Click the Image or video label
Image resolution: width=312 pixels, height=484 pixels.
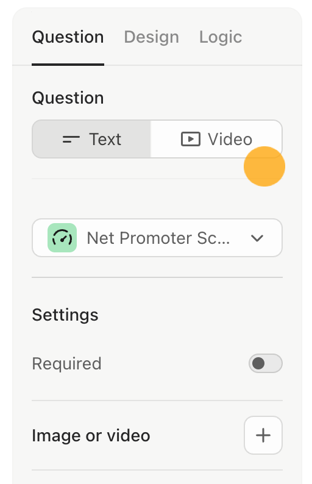[x=91, y=435]
